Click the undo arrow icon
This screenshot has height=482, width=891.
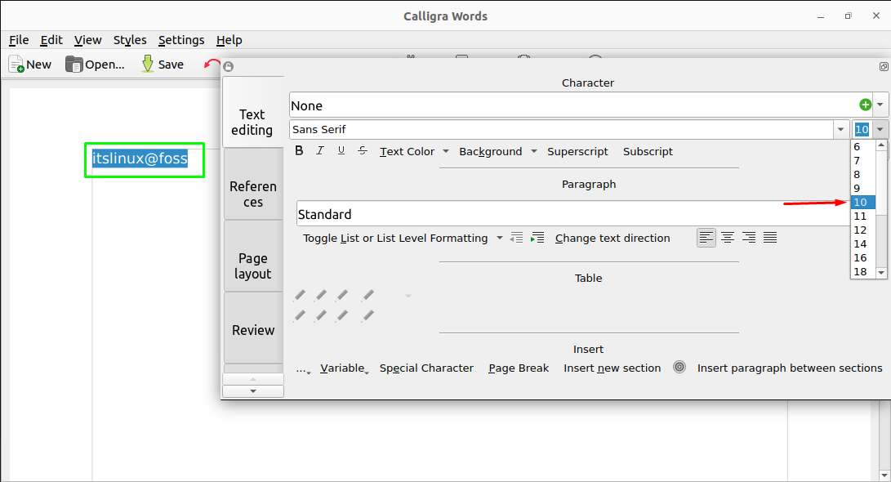pyautogui.click(x=212, y=63)
